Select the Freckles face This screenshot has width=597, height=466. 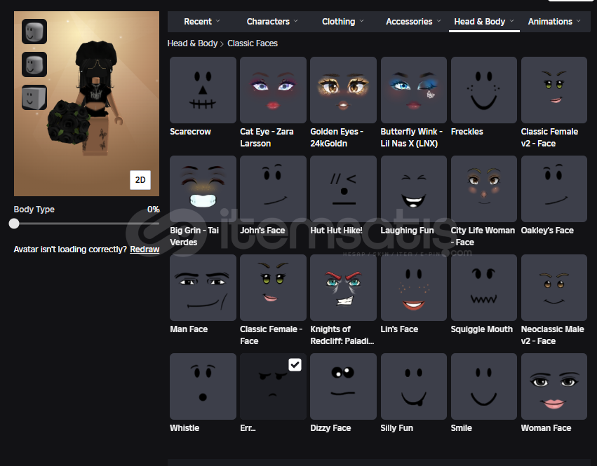tap(483, 90)
